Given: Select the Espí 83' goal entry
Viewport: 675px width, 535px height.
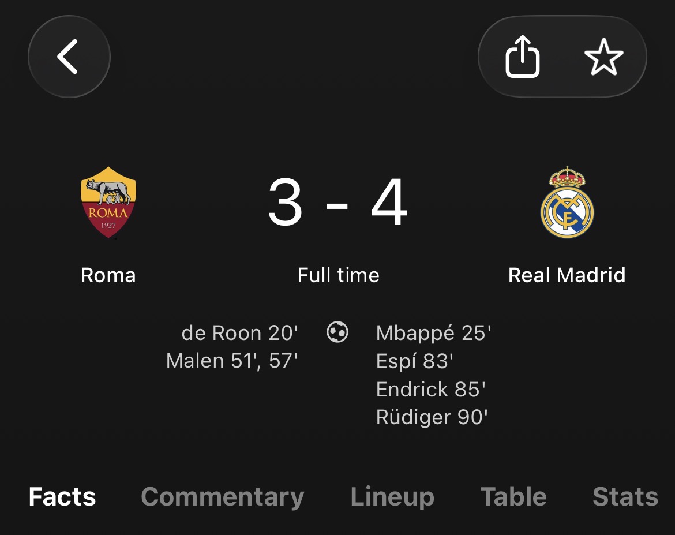Looking at the screenshot, I should click(x=415, y=361).
